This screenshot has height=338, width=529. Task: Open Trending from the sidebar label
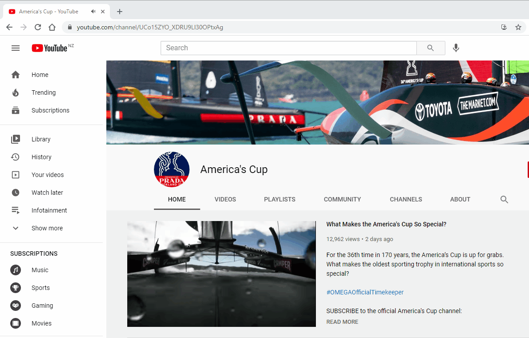44,93
